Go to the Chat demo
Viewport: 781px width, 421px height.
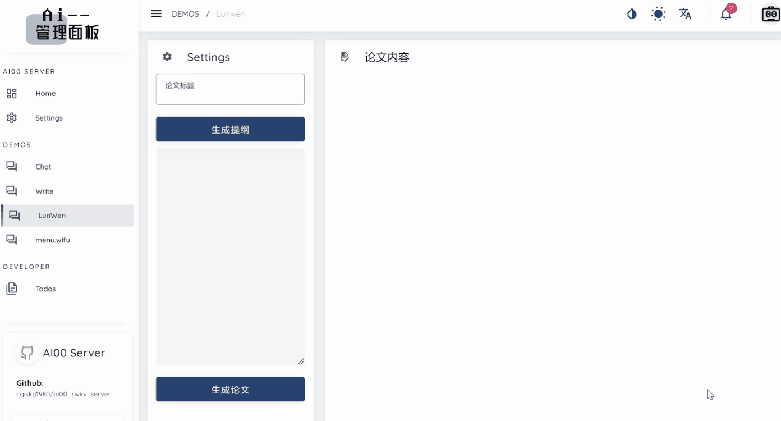43,167
